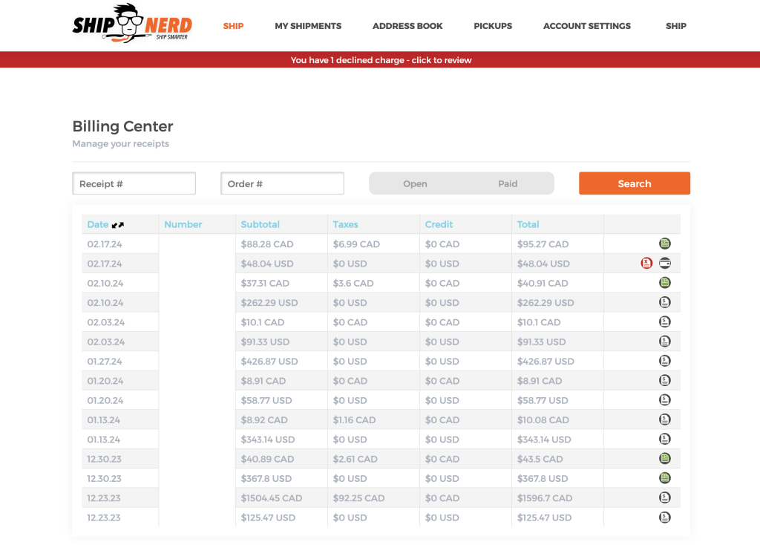Toggle the Date sort arrows
The image size is (760, 545).
tap(117, 225)
